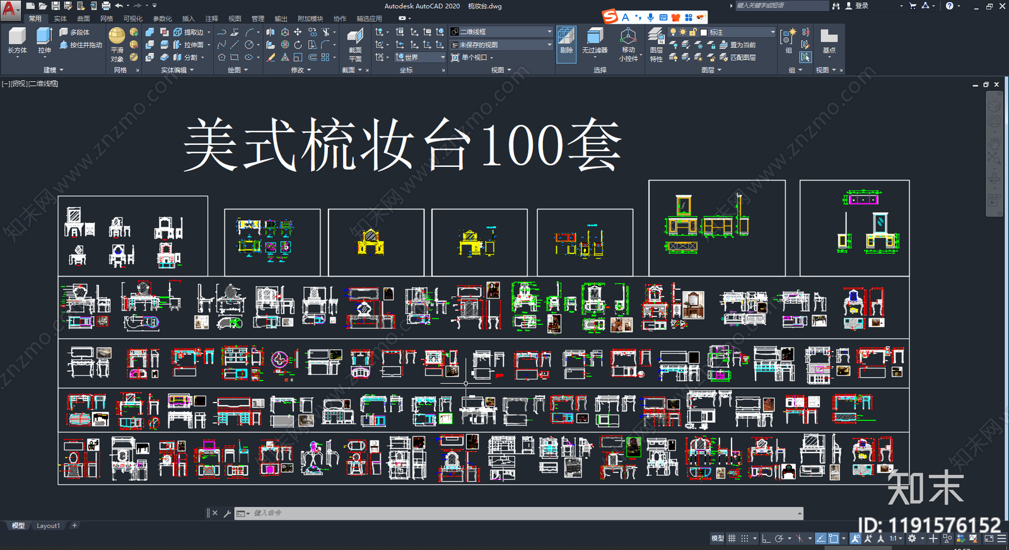Image resolution: width=1009 pixels, height=550 pixels.
Task: Click Match Layer (匹配图层) button
Action: [x=738, y=57]
